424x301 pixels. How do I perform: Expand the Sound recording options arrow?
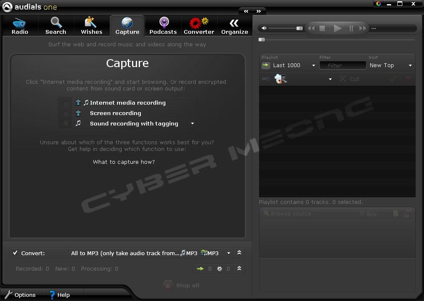click(192, 124)
